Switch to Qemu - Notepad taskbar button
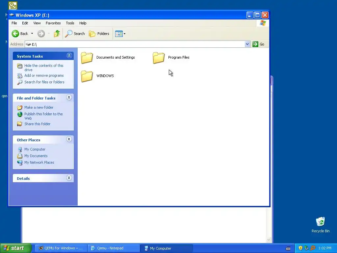Viewport: 337px width, 253px height. 114,248
